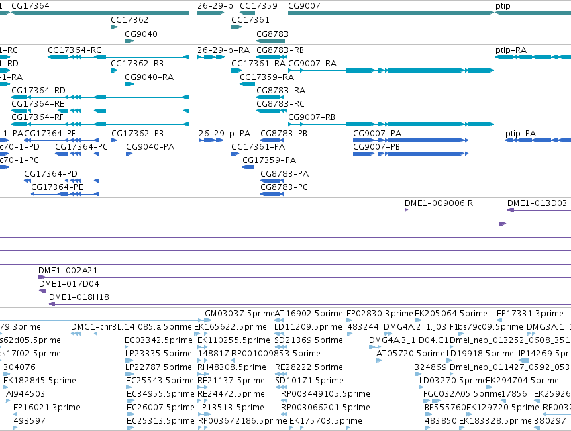Select EST EK294704.5prime
571x431 pixels.
point(522,381)
